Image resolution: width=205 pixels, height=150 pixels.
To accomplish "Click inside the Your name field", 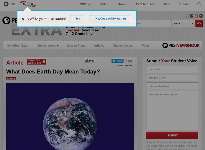I will 172,69.
